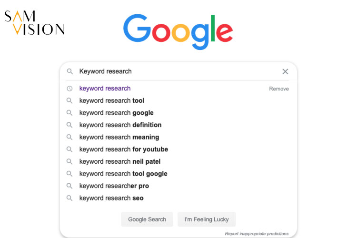Viewport: 357px width, 238px height.
Task: Click the magnifier icon in the search box
Action: [x=69, y=71]
